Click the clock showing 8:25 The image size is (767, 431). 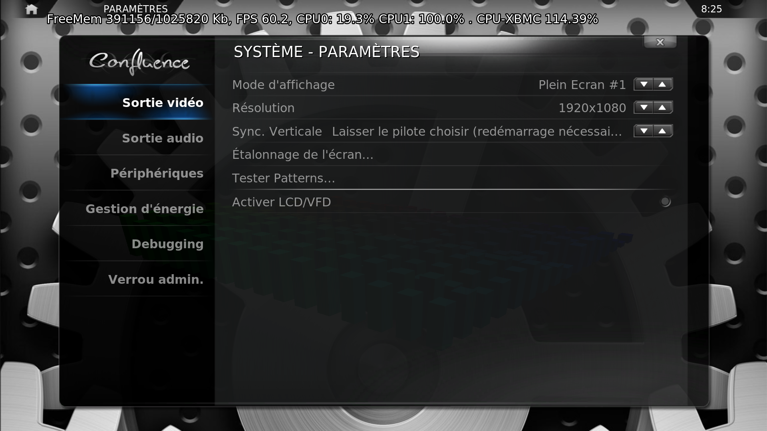click(711, 9)
